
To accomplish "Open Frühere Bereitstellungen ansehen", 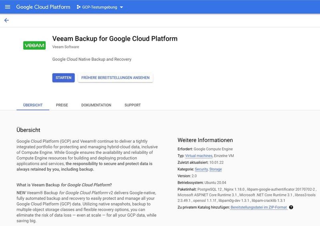I will pos(115,78).
